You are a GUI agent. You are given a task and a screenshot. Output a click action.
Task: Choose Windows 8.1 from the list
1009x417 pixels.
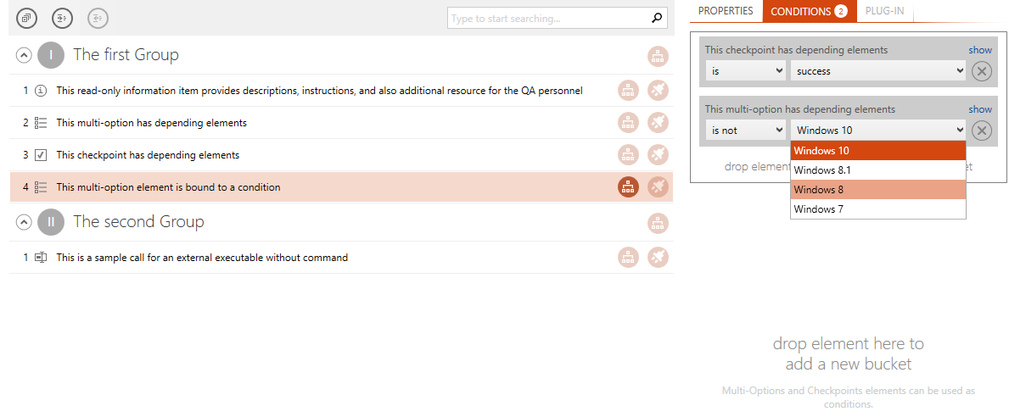click(x=878, y=170)
